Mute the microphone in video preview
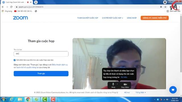182x102 pixels. 113,85
